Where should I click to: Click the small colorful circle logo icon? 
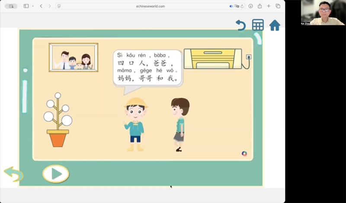point(244,153)
